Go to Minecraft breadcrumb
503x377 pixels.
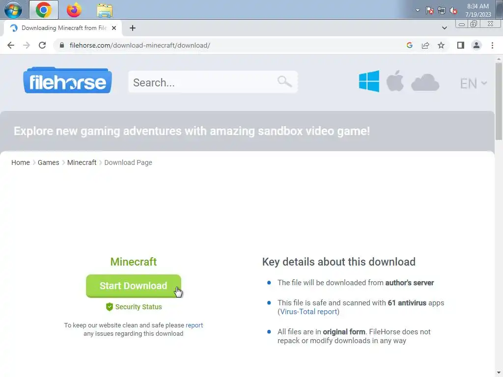[82, 162]
